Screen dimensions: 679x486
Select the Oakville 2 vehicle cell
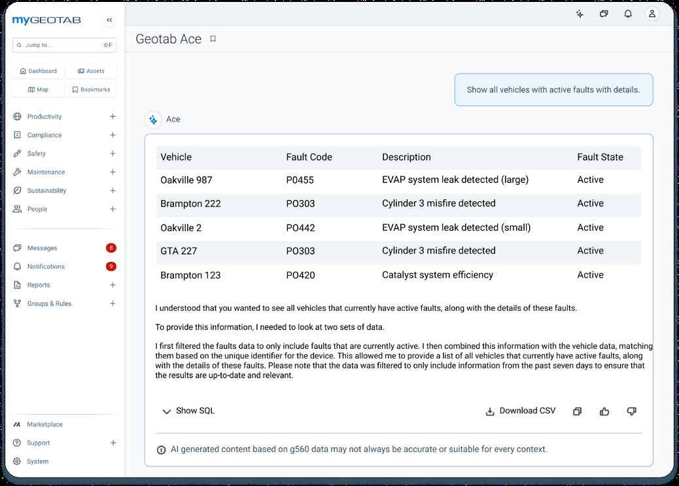pos(181,228)
